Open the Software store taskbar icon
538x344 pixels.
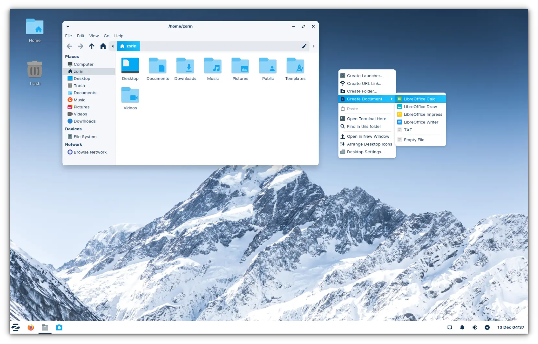pos(59,327)
